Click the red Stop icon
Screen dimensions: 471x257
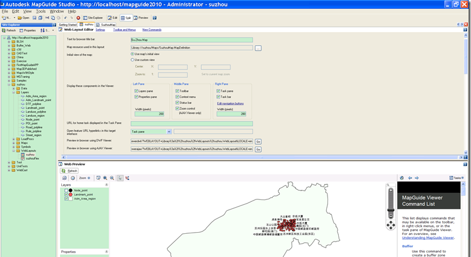(x=78, y=18)
